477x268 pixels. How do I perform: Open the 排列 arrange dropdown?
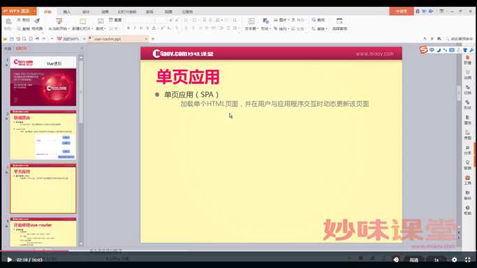click(x=281, y=29)
